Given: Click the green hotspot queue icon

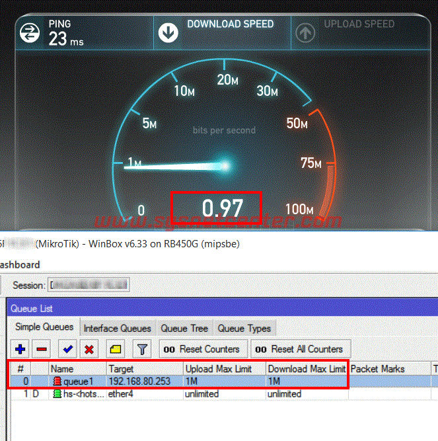Looking at the screenshot, I should point(57,394).
